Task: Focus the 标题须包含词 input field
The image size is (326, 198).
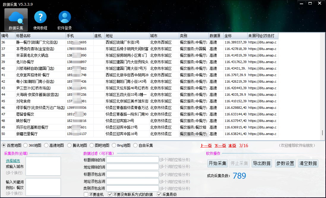Action: 133,174
